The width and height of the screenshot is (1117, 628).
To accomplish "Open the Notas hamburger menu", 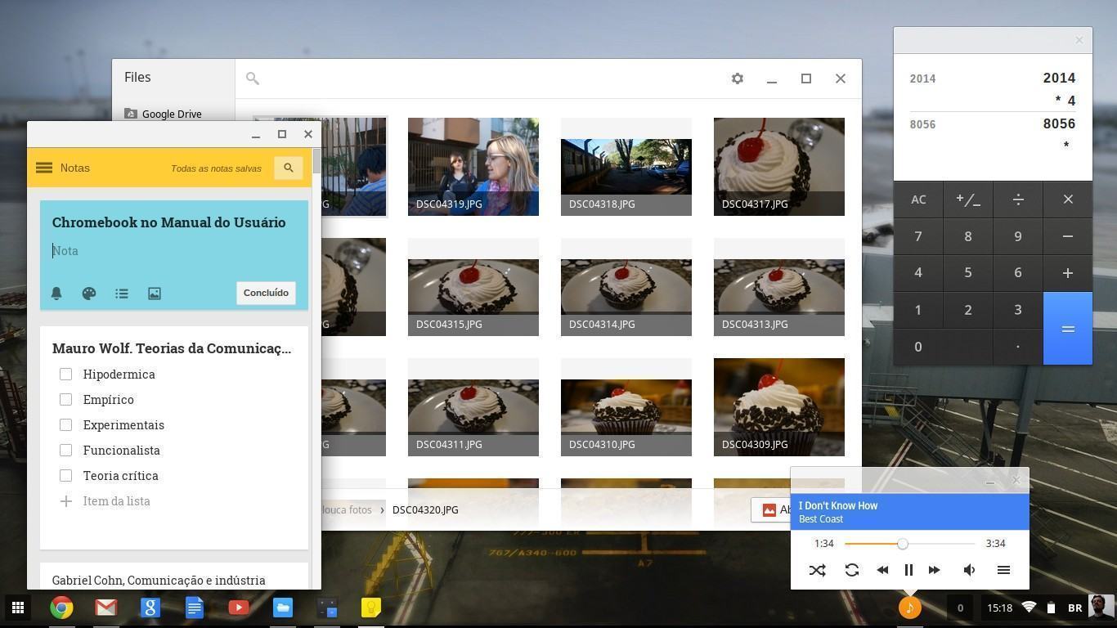I will click(x=44, y=168).
